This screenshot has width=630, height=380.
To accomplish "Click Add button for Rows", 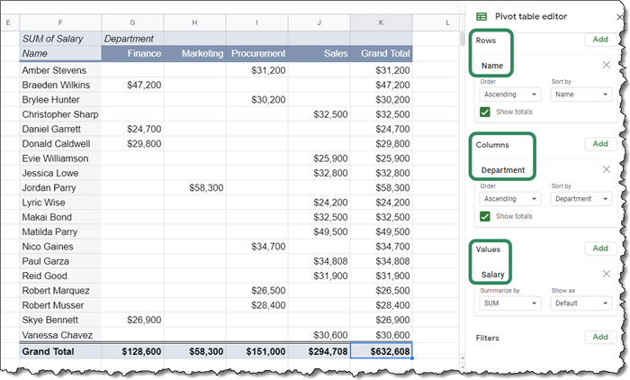I will pyautogui.click(x=600, y=40).
